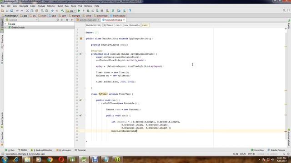Click the new Runnable structure breadcrumb
Viewport: 291px width, 163px height.
132,25
